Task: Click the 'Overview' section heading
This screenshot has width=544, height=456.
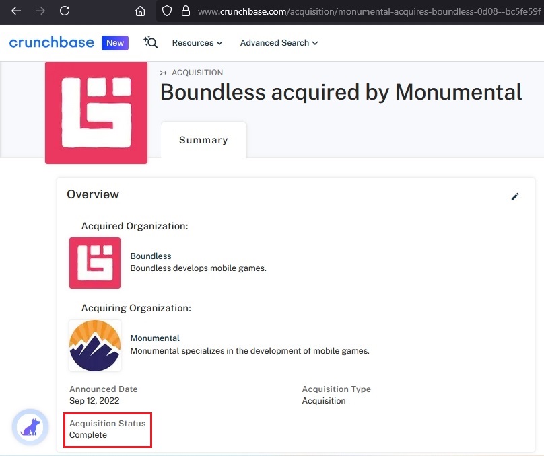Action: pyautogui.click(x=93, y=194)
